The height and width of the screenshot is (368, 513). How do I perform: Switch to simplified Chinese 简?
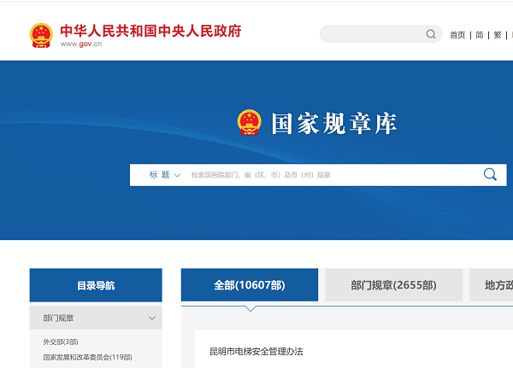(x=480, y=35)
